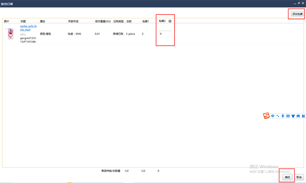
Task: Click the 商品种类/总数量 footer label
Action: click(x=111, y=171)
